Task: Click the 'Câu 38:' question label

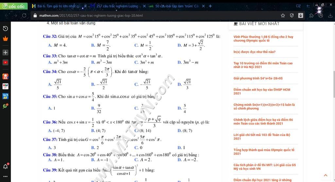Action: tap(50, 155)
